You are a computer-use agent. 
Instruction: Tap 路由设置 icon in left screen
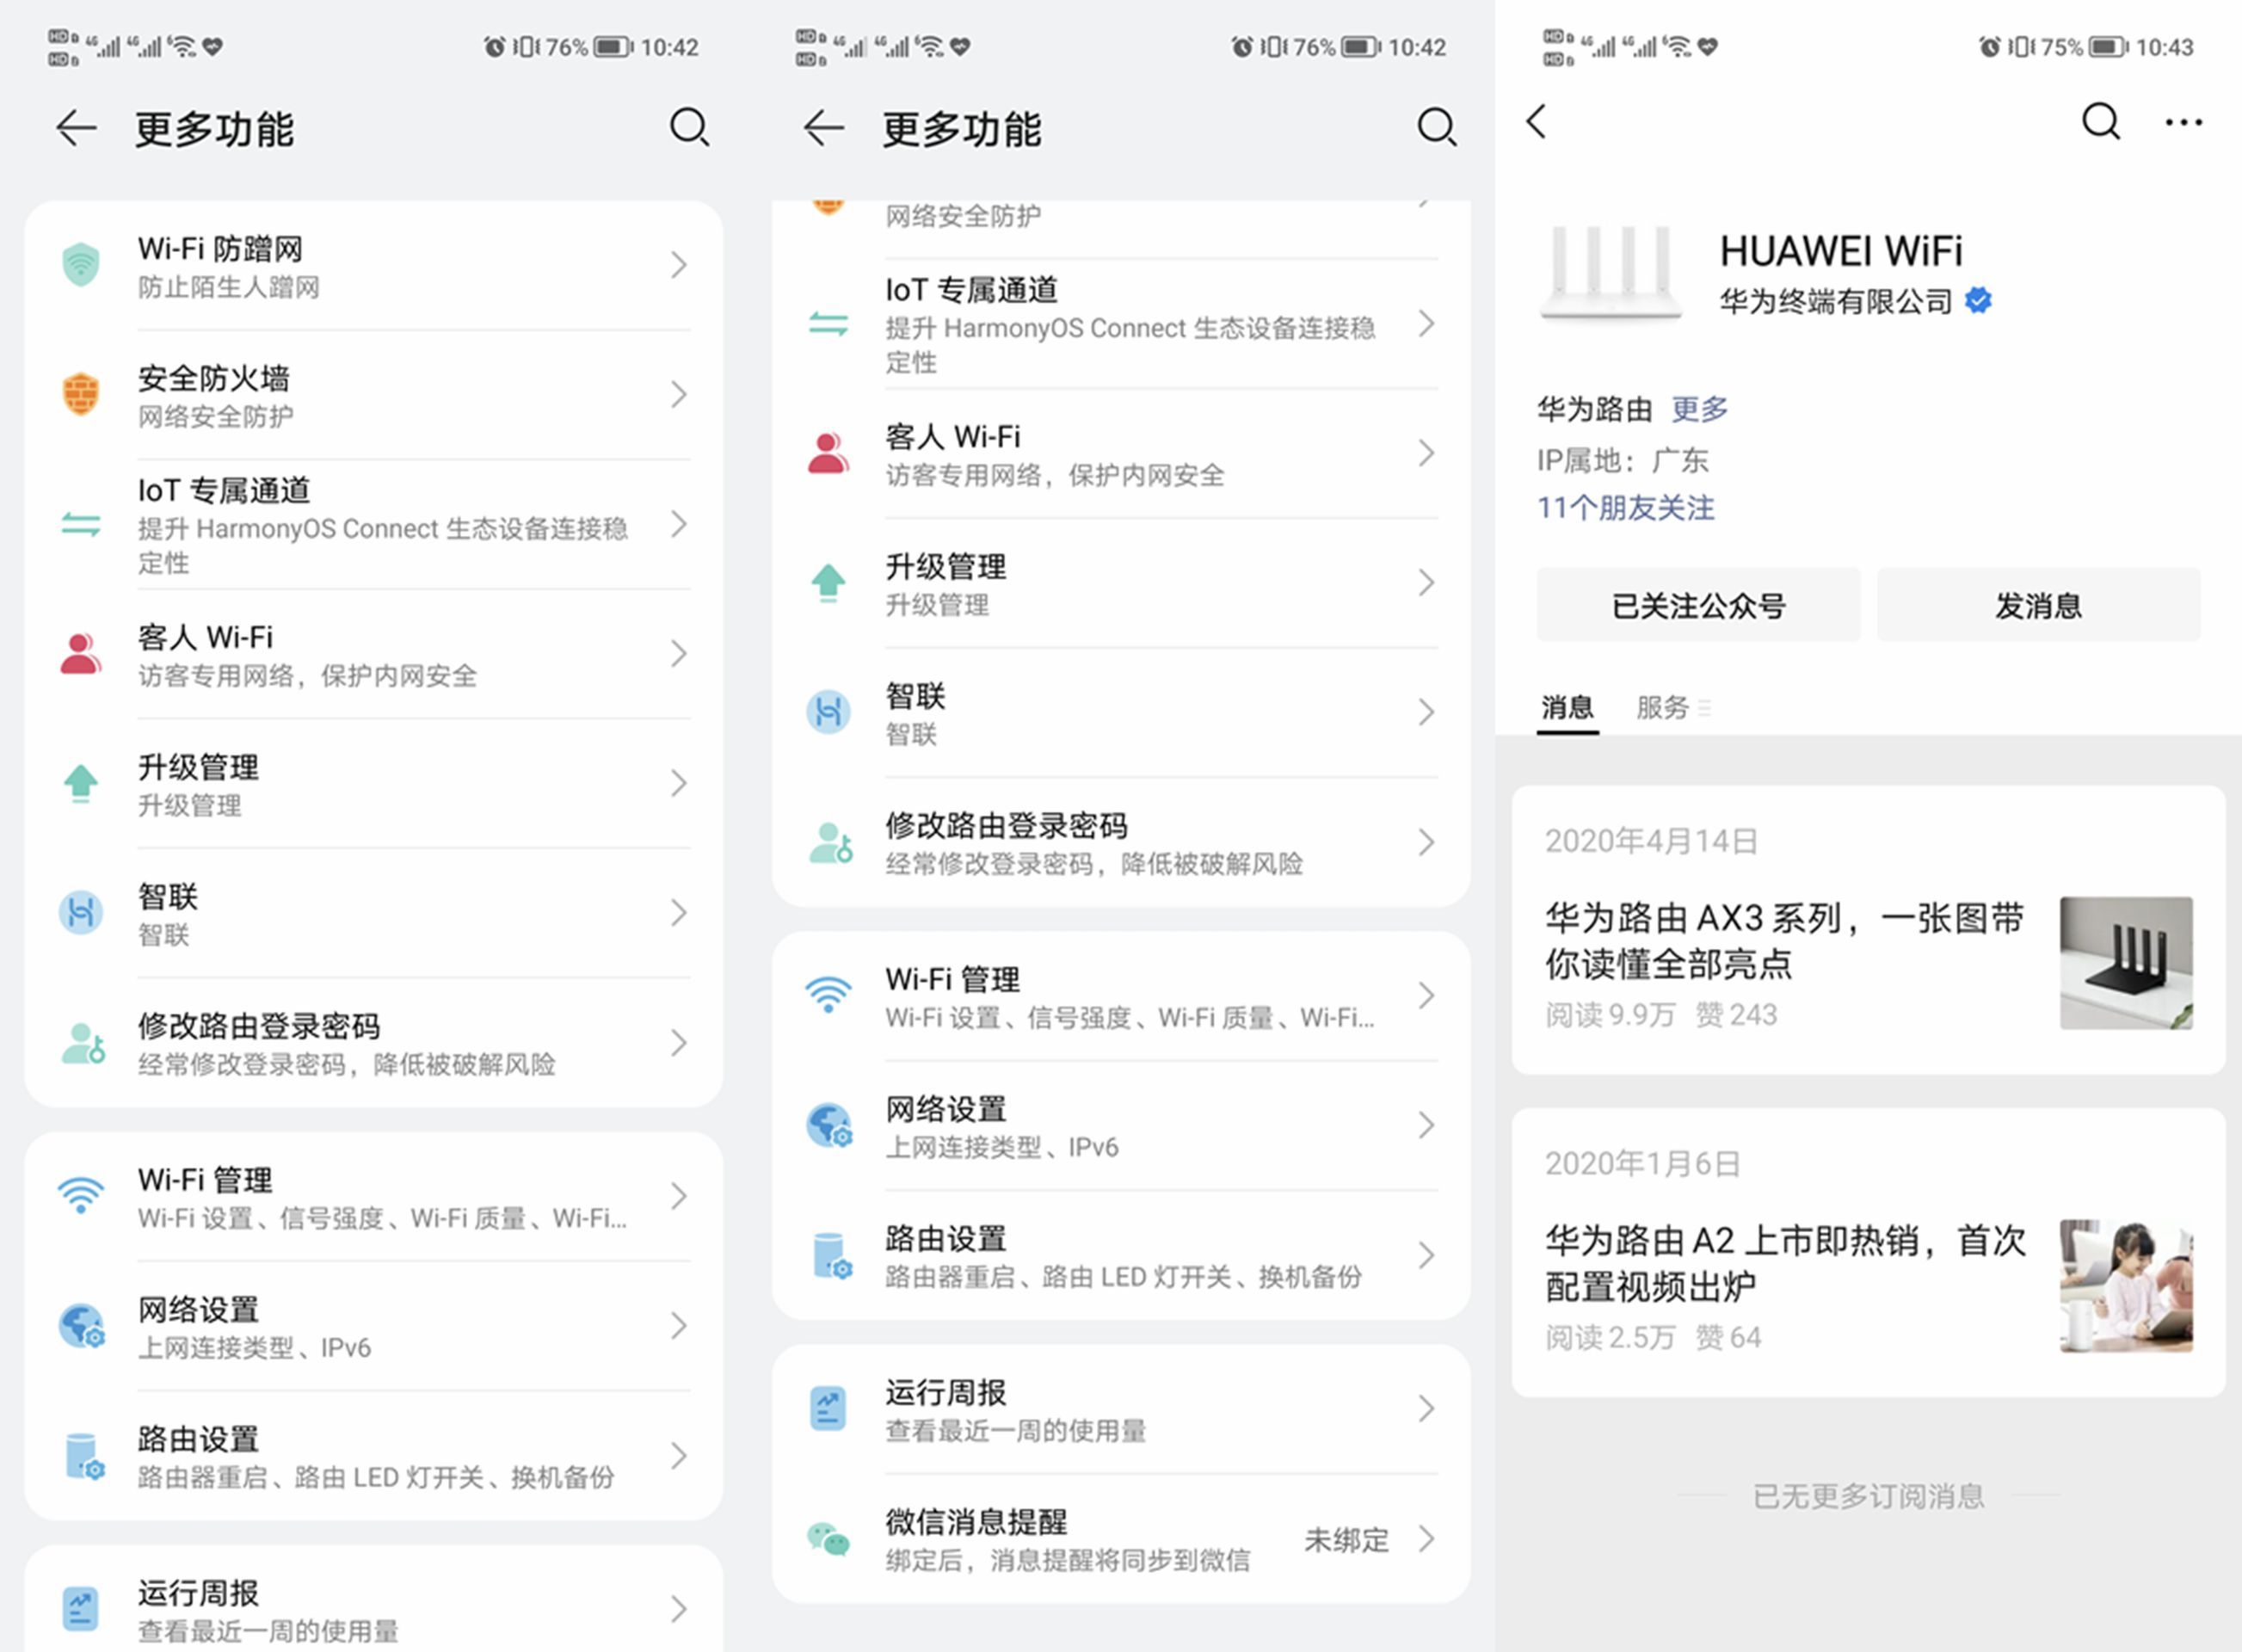click(84, 1456)
